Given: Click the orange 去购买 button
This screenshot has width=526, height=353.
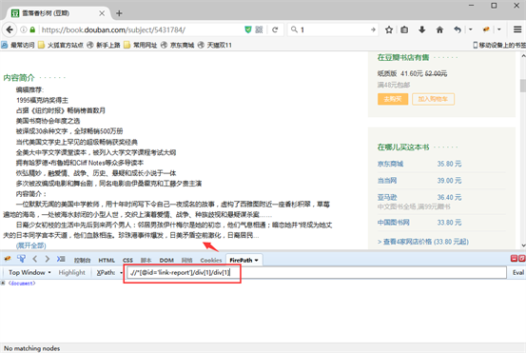Looking at the screenshot, I should coord(393,99).
